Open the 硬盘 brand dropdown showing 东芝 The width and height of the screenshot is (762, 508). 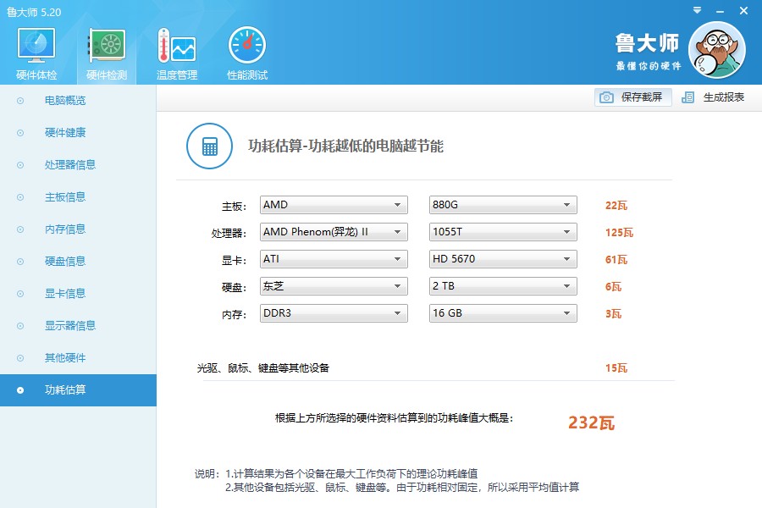pyautogui.click(x=334, y=286)
